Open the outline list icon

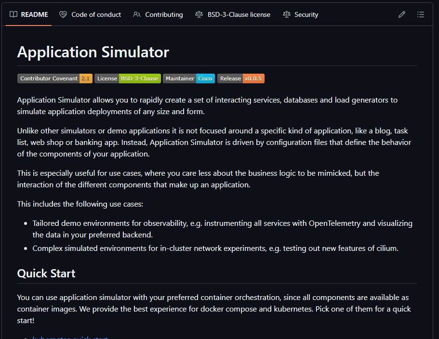421,14
